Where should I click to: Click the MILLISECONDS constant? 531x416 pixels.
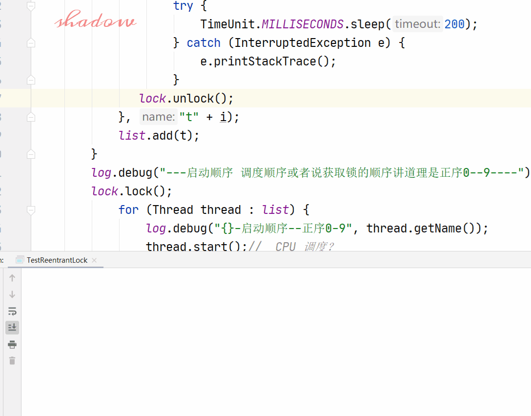[x=303, y=24]
